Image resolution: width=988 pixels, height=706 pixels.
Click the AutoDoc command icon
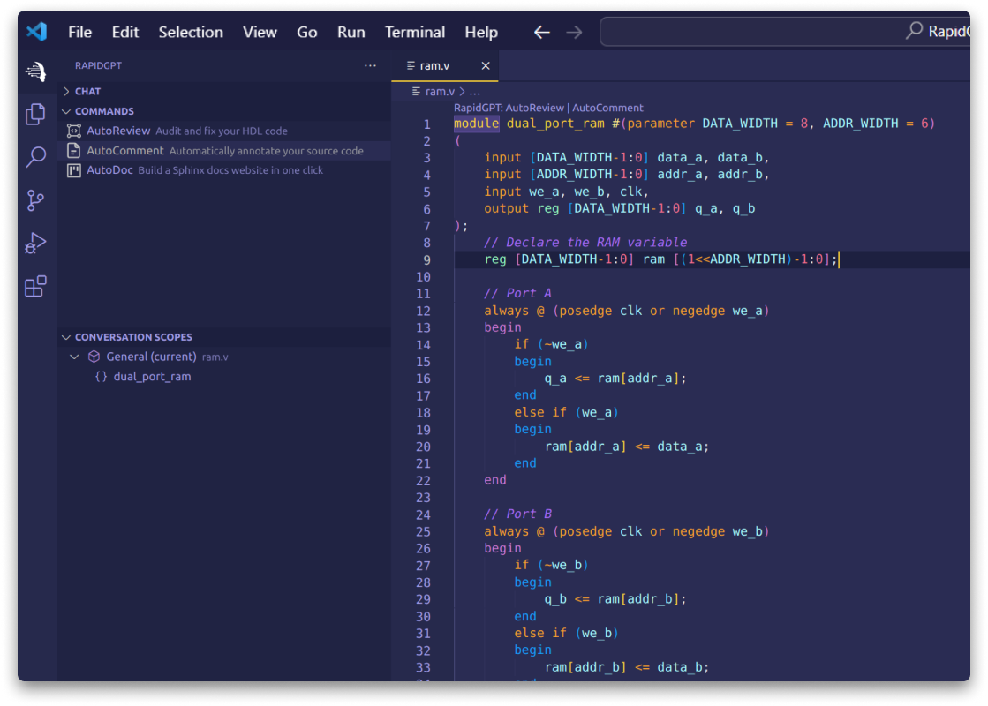coord(74,170)
